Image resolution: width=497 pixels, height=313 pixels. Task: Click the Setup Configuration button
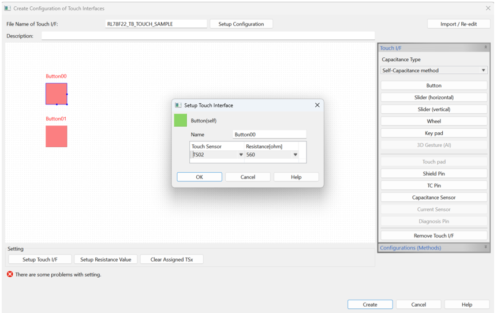coord(241,24)
